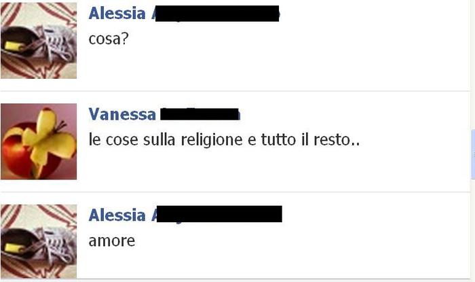This screenshot has height=282, width=475.
Task: Open Vanessa's apple butterfly profile picture
Action: click(x=39, y=141)
